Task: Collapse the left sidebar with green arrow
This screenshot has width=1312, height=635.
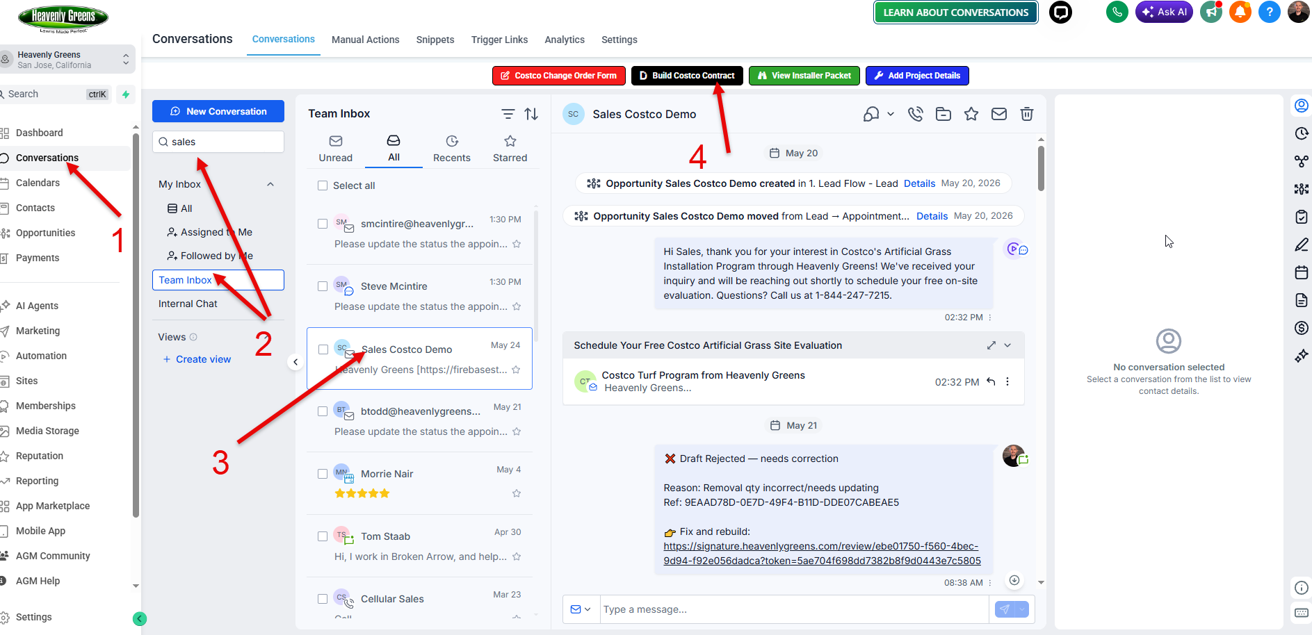Action: (140, 619)
